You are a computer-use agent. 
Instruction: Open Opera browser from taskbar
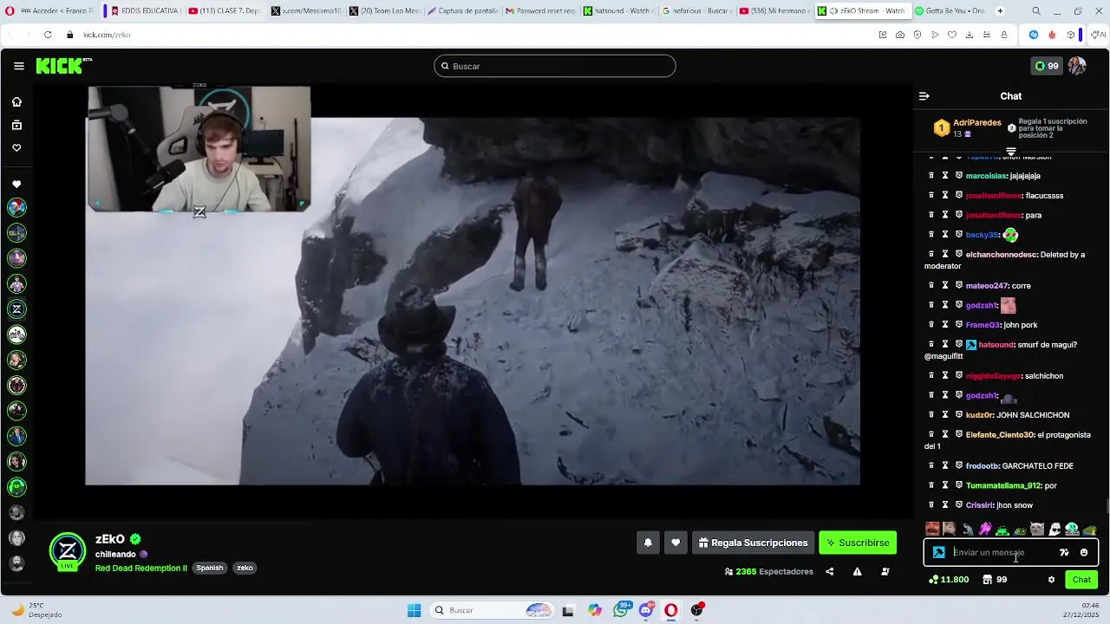[x=671, y=610]
